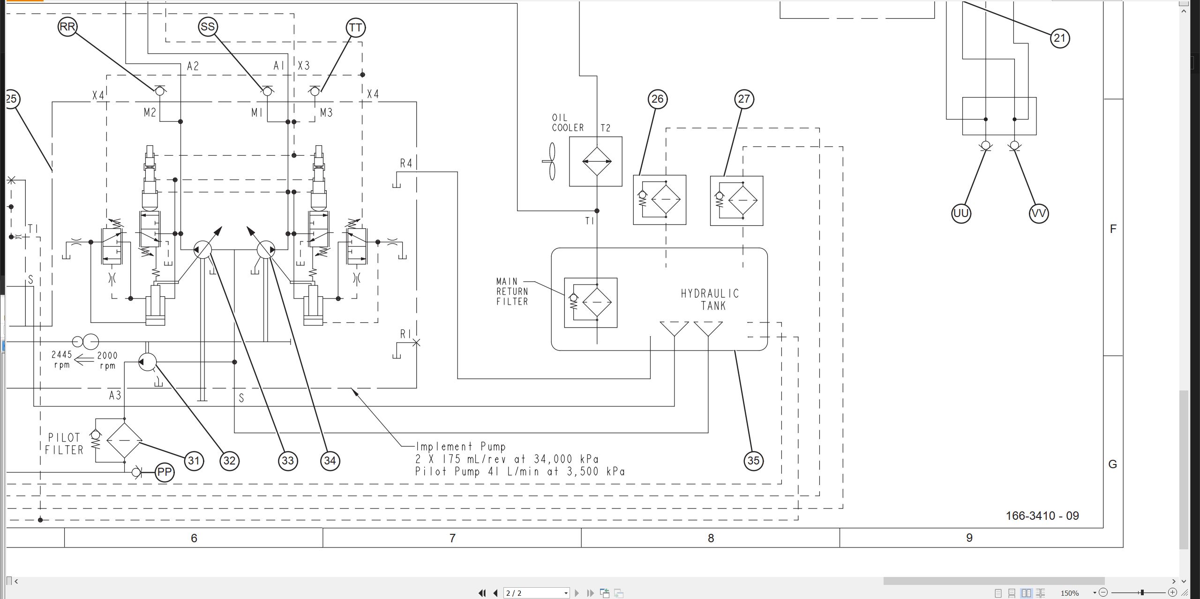Click callout bubble 21
Image resolution: width=1200 pixels, height=599 pixels.
pos(1059,38)
